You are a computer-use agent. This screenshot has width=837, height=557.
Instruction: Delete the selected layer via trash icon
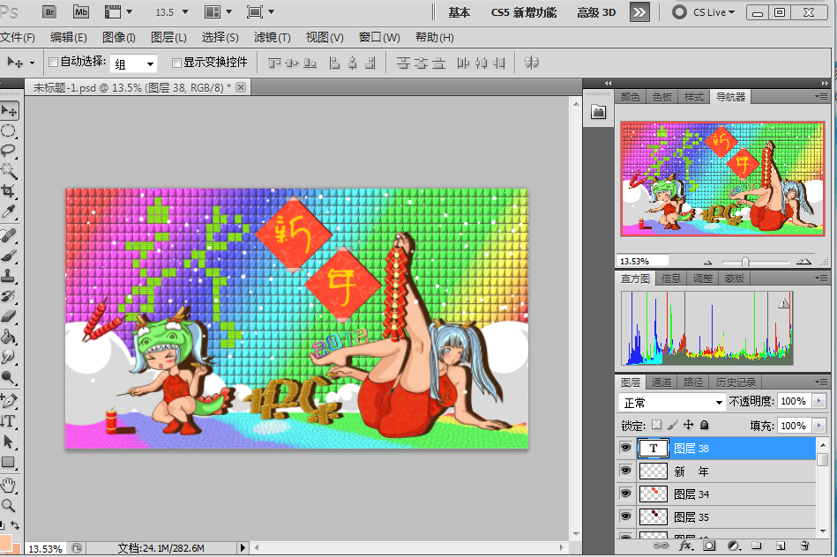804,546
